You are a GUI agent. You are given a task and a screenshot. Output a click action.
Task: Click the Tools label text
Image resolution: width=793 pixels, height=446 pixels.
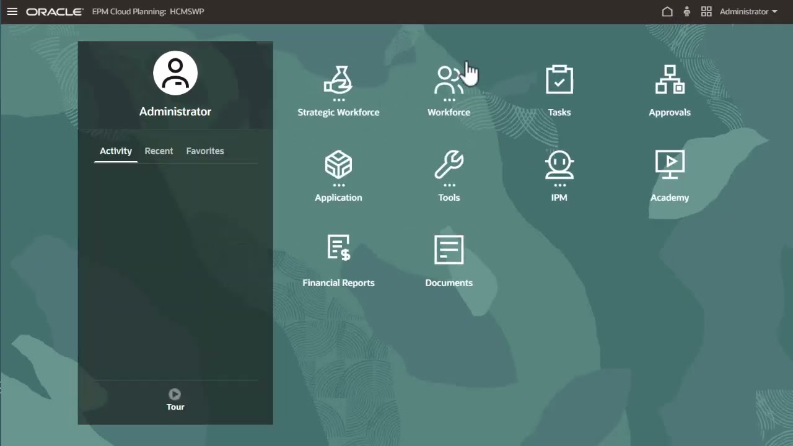[449, 198]
